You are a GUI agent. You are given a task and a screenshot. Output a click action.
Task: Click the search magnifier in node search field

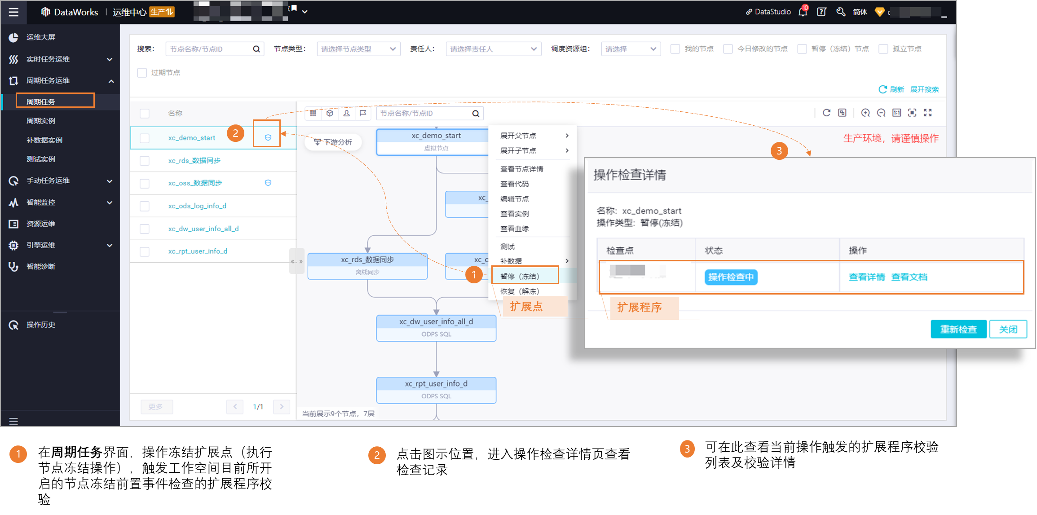point(256,49)
